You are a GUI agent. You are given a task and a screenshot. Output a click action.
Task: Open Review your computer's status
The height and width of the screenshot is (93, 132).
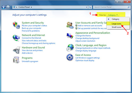coord(34,26)
